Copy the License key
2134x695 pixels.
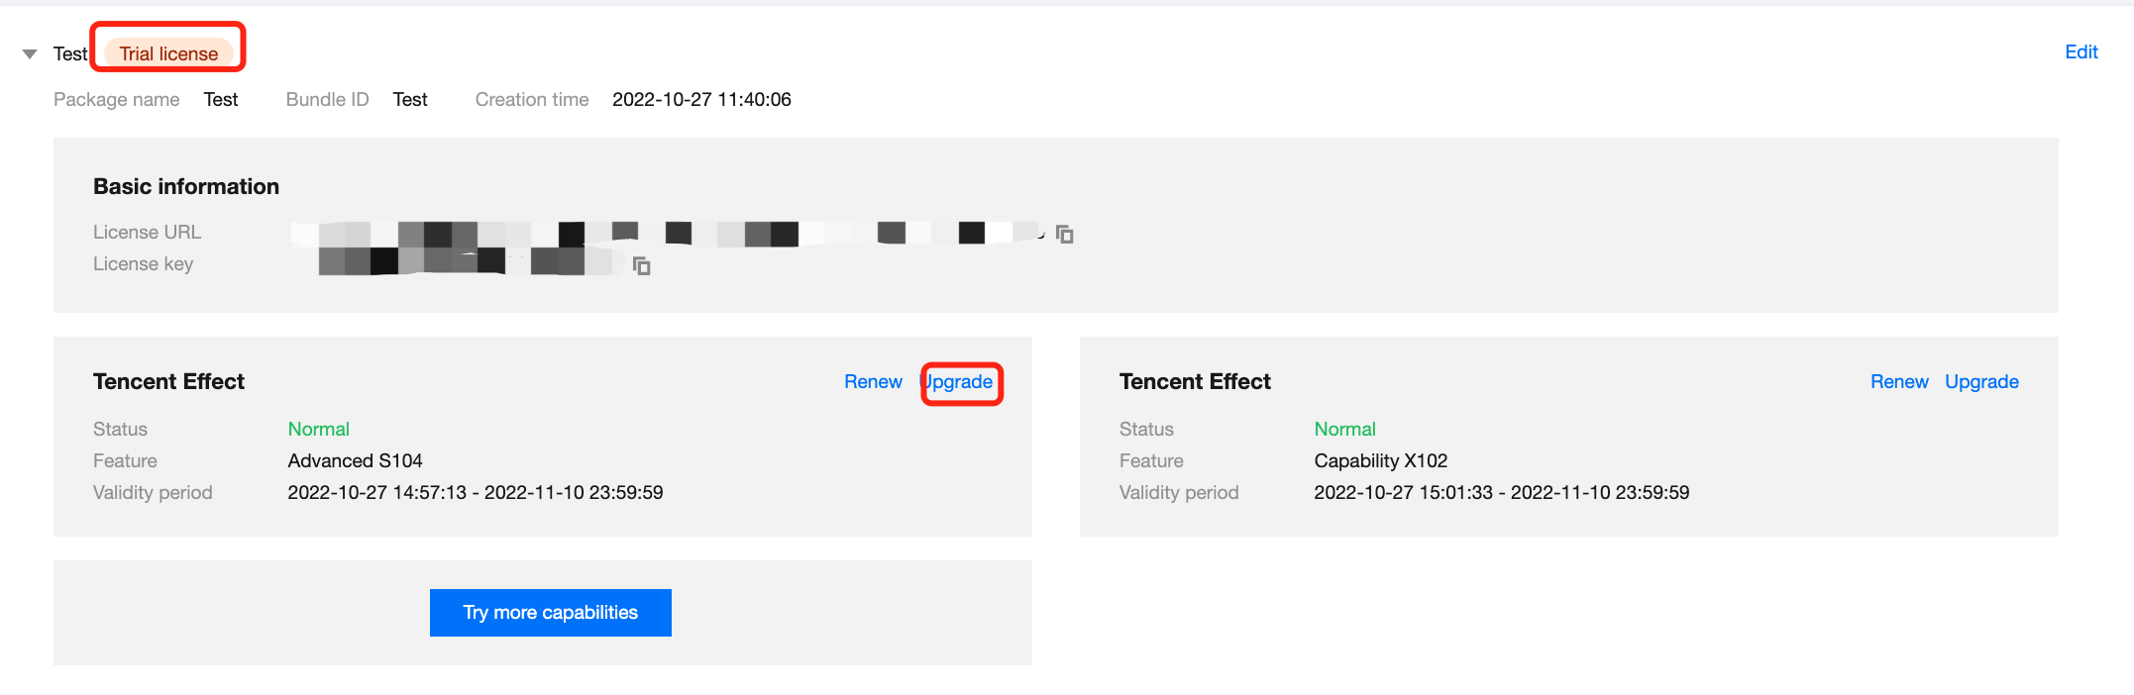(x=642, y=265)
